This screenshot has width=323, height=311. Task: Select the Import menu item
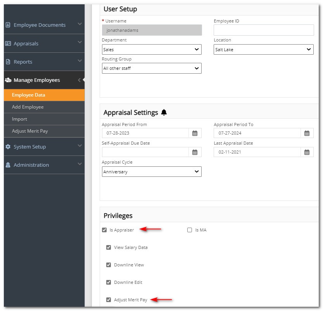coord(19,119)
